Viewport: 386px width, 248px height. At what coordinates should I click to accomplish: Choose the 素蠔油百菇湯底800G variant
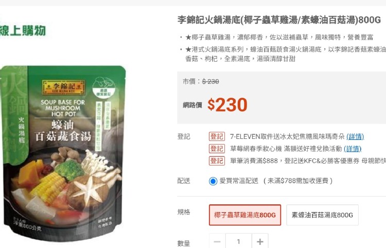tap(322, 215)
